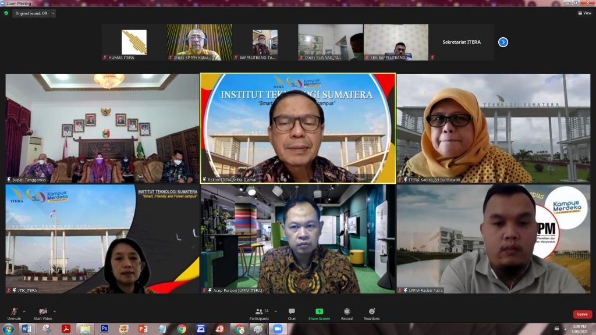The height and width of the screenshot is (335, 596).
Task: Click the ITERA Kabiro Sri Sulistiawati video
Action: point(494,129)
